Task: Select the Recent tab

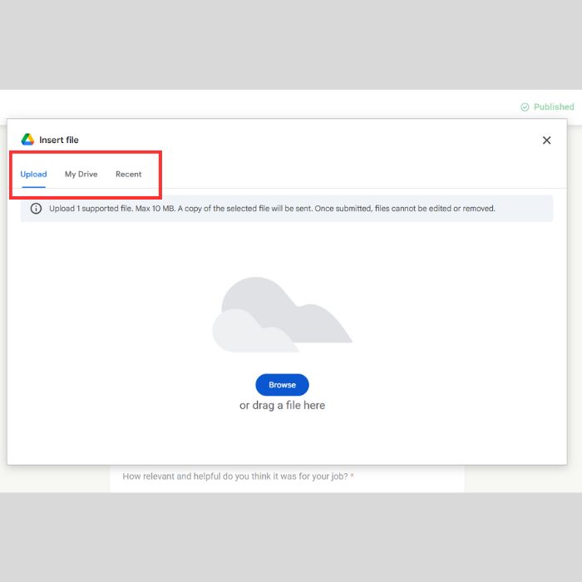Action: click(128, 174)
